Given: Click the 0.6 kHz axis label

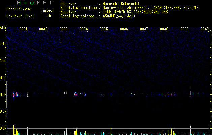Looking at the screenshot, I should tap(3, 128).
